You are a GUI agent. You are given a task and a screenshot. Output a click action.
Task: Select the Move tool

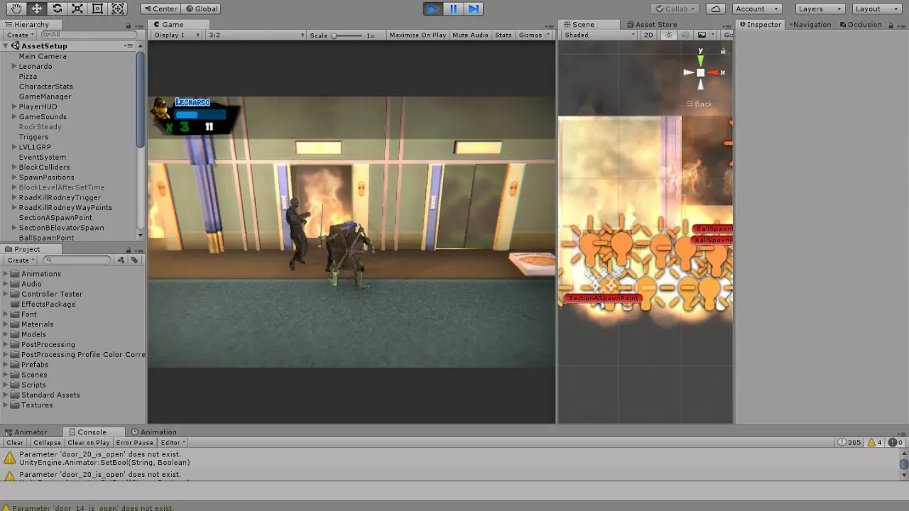(x=36, y=9)
